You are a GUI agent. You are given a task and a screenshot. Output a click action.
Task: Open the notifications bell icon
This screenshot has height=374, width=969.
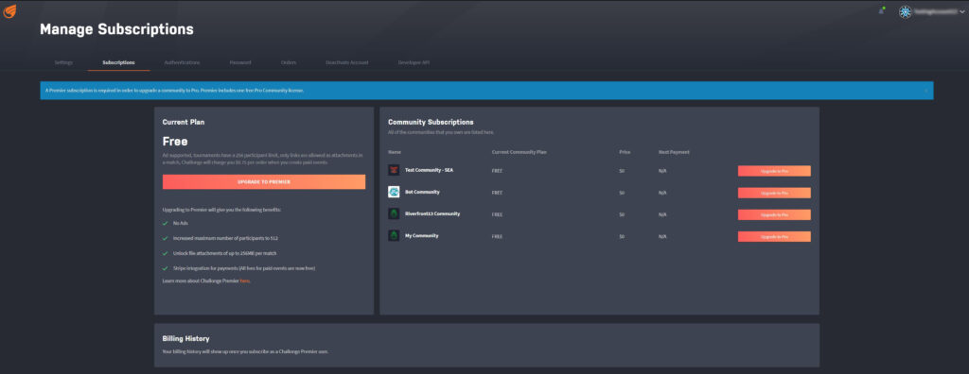point(881,11)
